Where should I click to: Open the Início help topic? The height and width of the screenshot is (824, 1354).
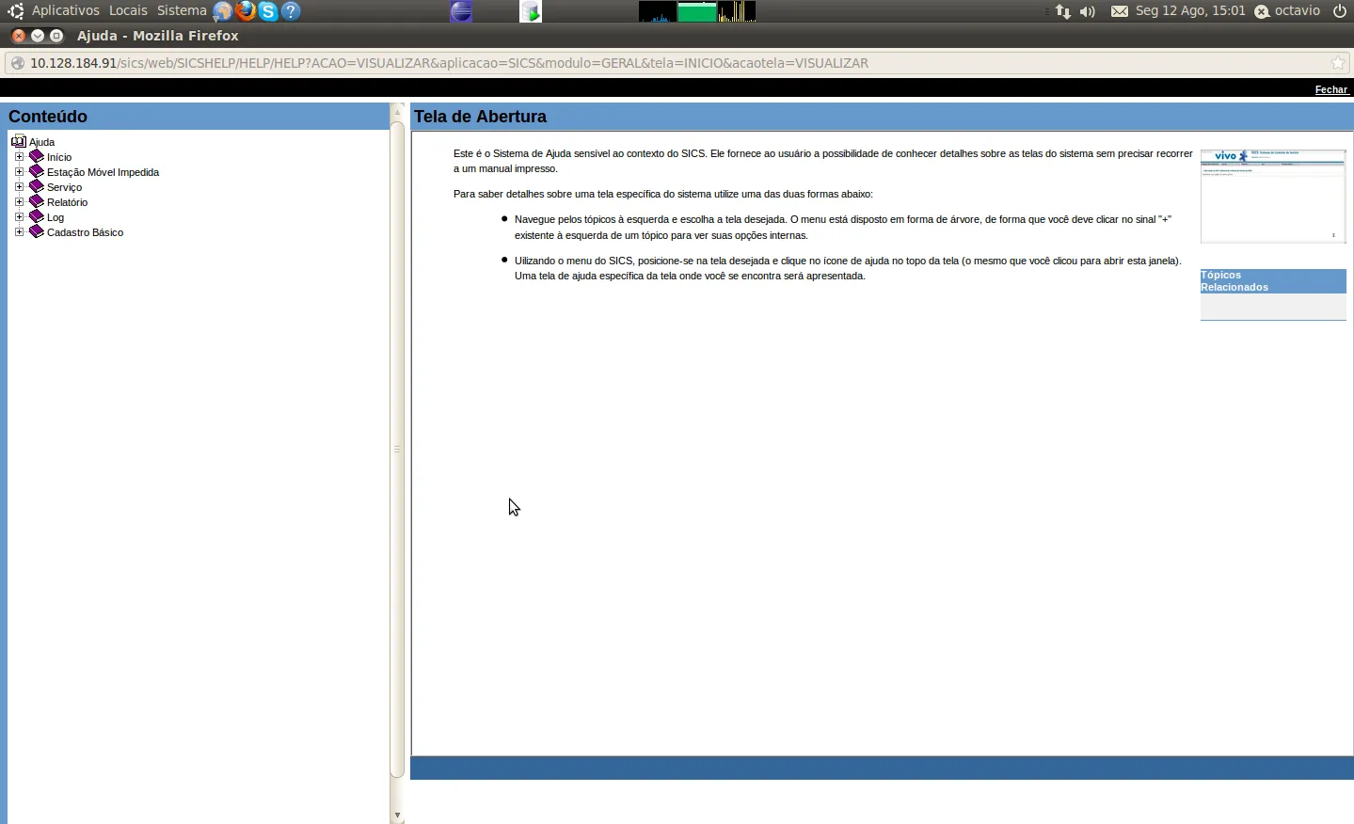pos(59,157)
